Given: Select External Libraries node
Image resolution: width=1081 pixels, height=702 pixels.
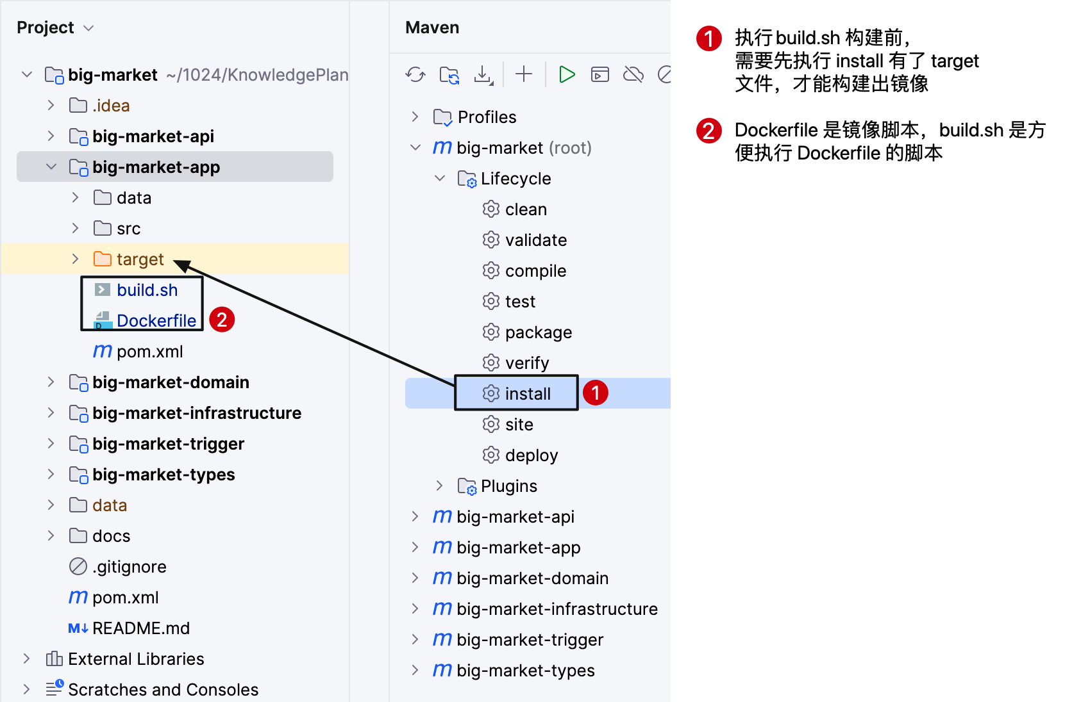Looking at the screenshot, I should (x=136, y=659).
